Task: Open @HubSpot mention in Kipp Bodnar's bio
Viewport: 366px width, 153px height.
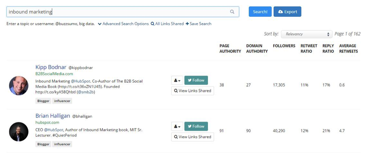Action: click(81, 81)
